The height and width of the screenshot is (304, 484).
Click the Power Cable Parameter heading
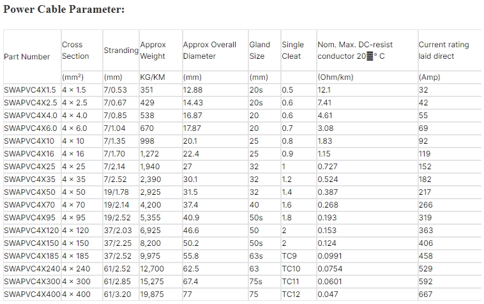click(x=64, y=9)
